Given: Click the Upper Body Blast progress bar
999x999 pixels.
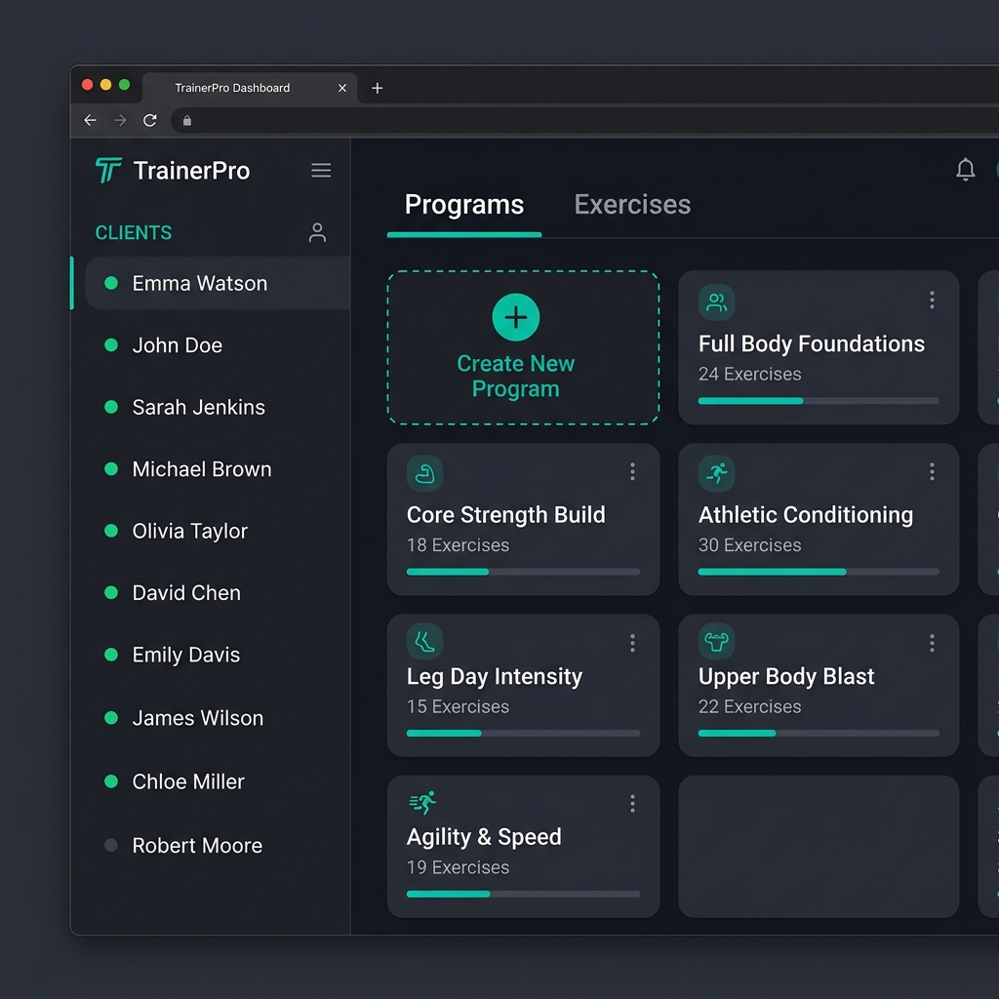Looking at the screenshot, I should (x=819, y=734).
